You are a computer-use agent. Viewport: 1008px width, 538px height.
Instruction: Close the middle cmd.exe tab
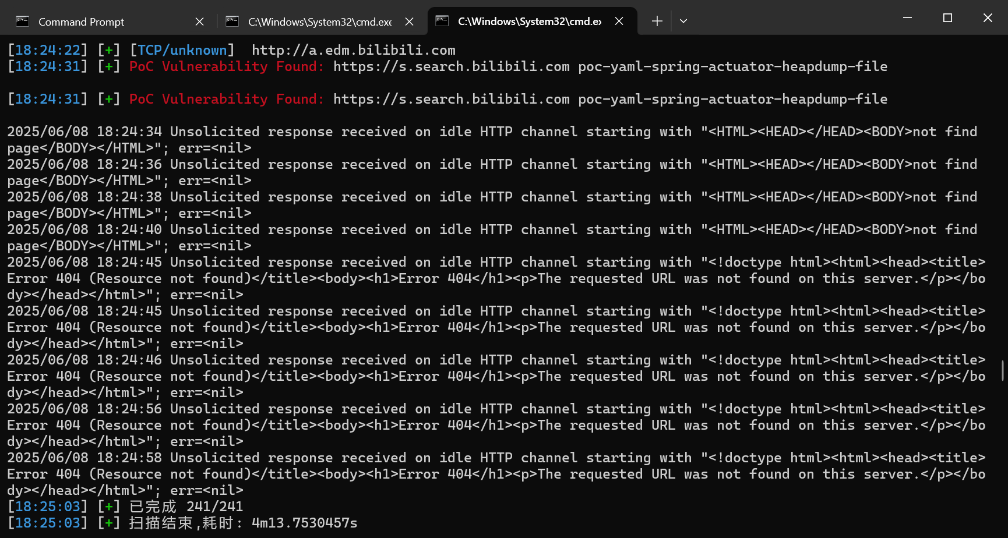[x=409, y=22]
